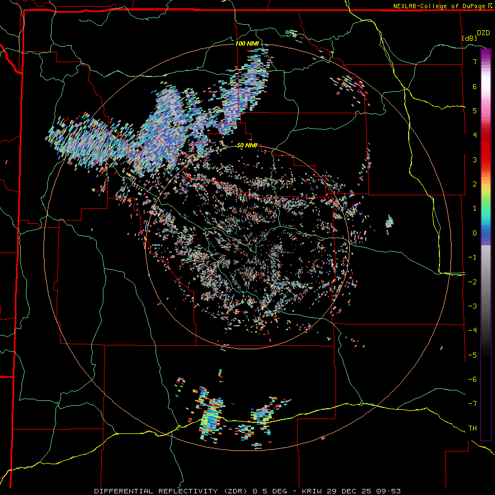Click the [dB] units label

(x=470, y=38)
